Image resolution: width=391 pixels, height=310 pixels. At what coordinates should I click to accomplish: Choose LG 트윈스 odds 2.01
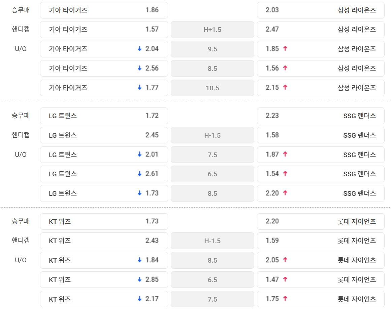[104, 154]
